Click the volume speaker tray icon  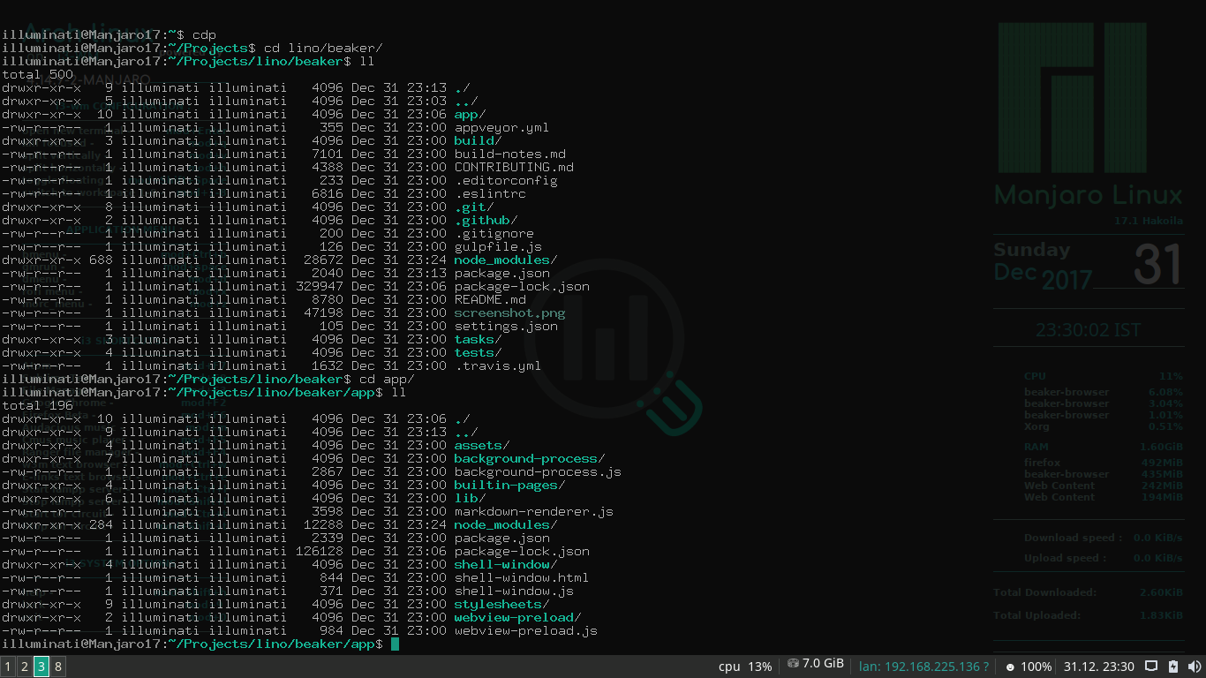pos(1195,667)
